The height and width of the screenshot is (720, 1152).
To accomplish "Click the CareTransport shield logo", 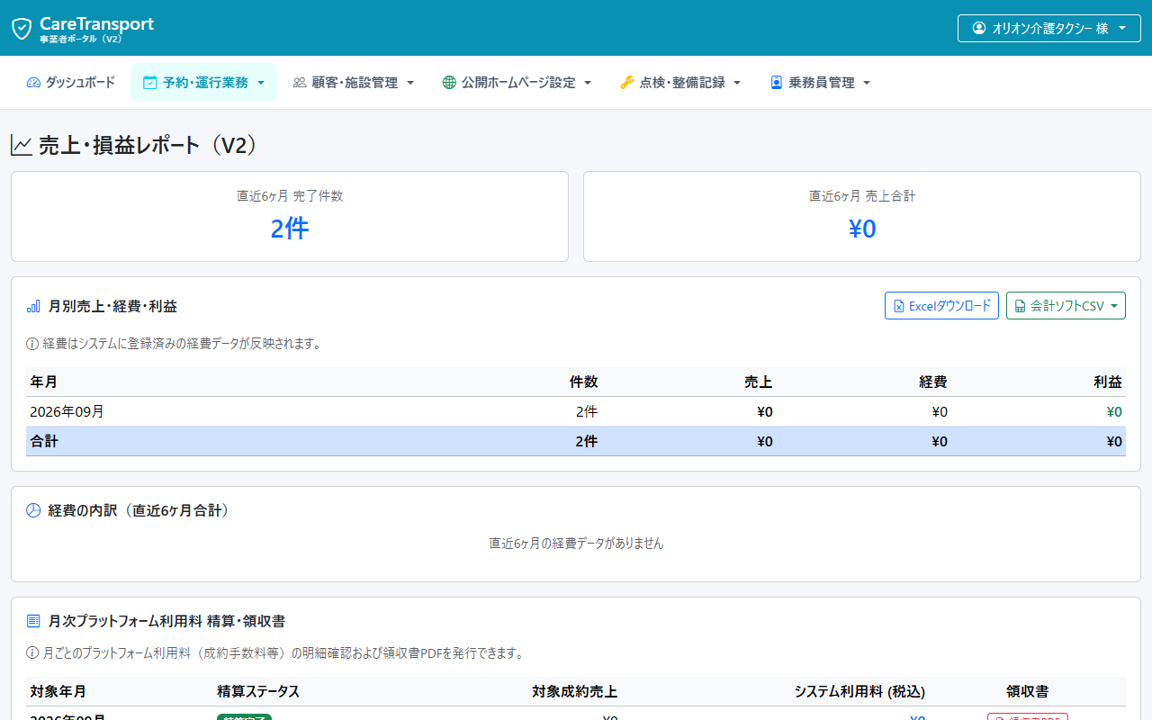I will 22,29.
